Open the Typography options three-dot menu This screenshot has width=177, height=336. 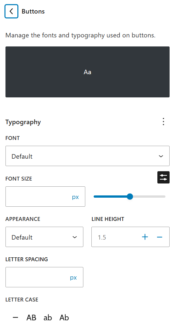pyautogui.click(x=163, y=122)
